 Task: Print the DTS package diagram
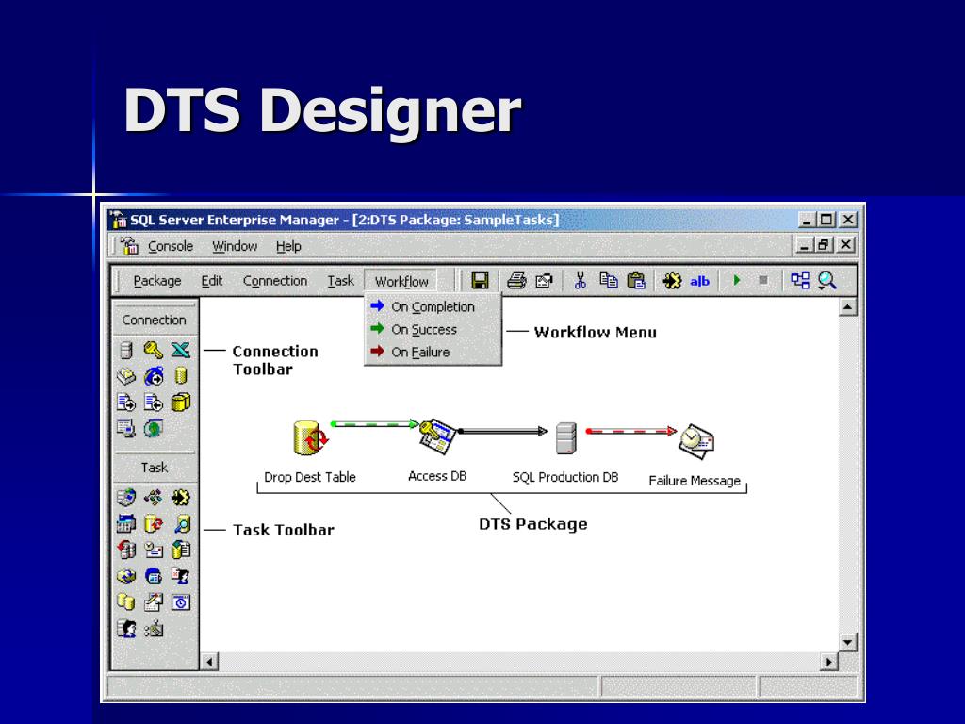coord(516,281)
